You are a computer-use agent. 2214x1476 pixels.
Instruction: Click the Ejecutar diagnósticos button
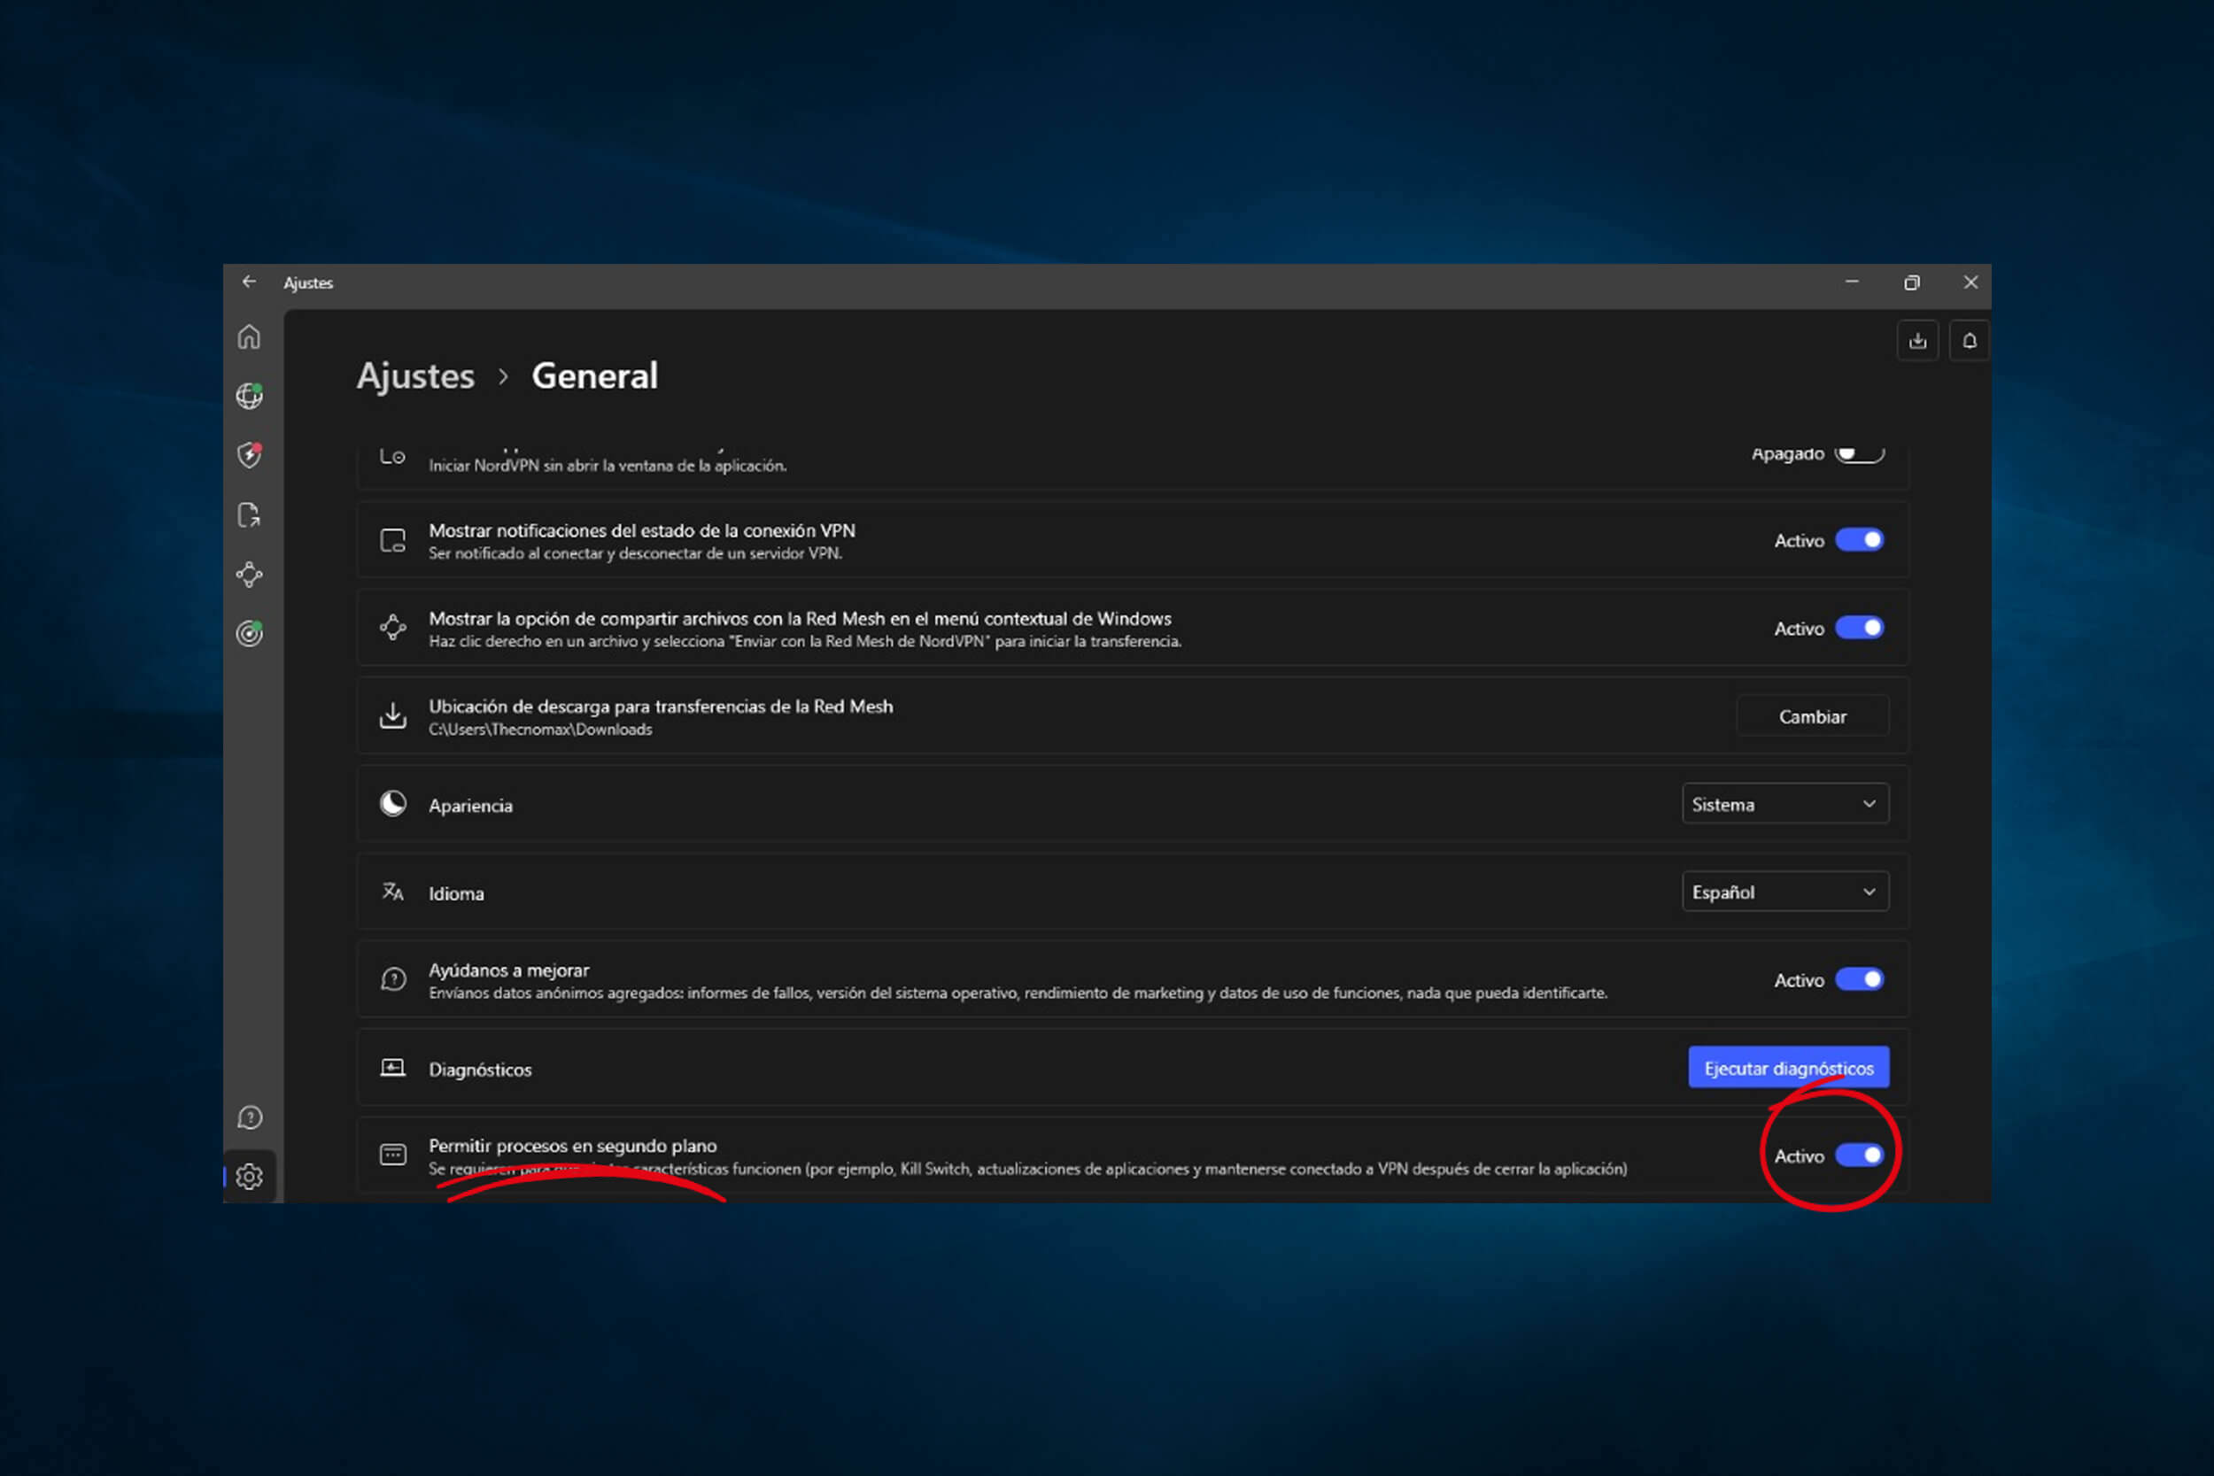[x=1789, y=1068]
